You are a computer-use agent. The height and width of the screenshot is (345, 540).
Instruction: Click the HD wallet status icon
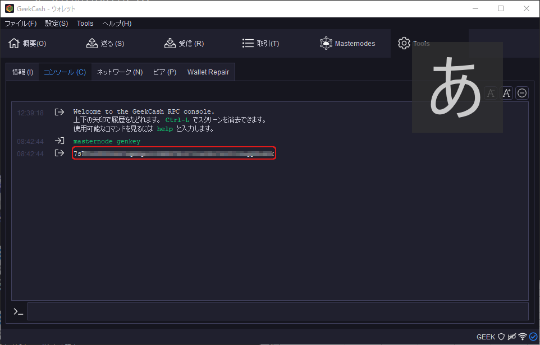pyautogui.click(x=511, y=337)
